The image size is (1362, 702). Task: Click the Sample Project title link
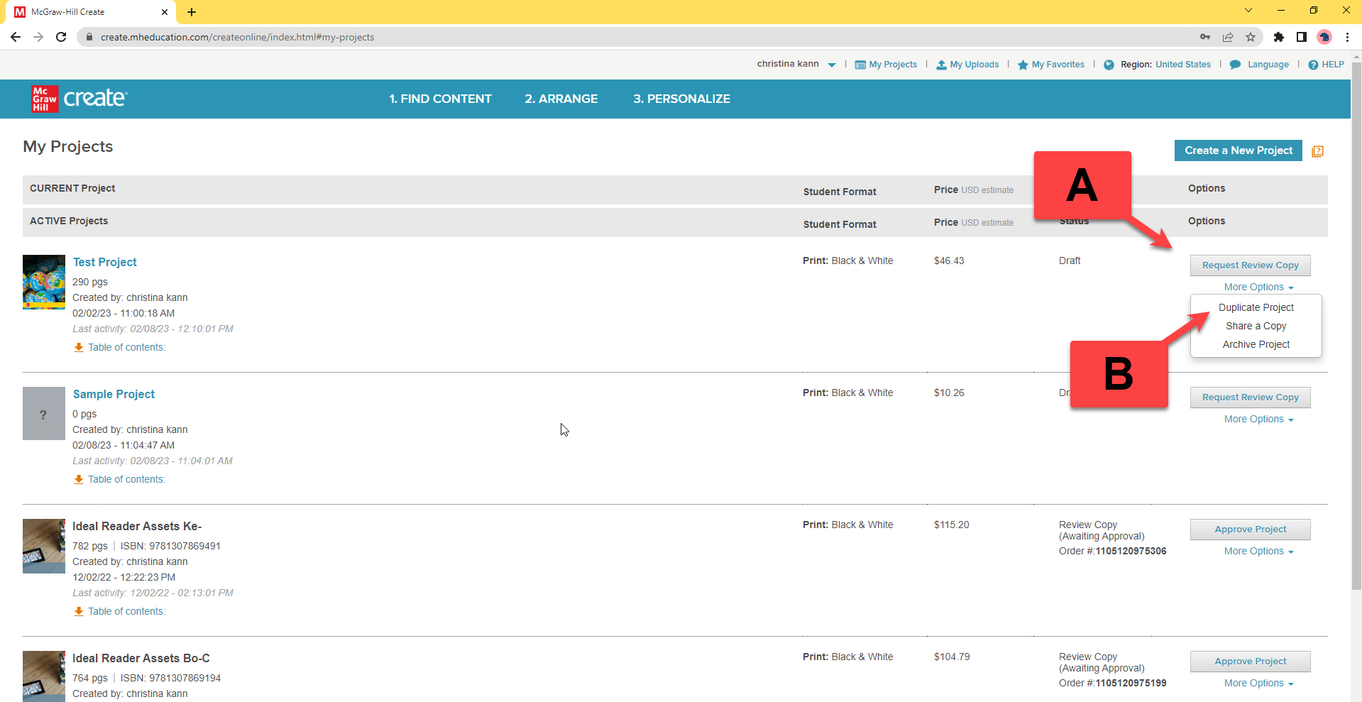pos(114,394)
